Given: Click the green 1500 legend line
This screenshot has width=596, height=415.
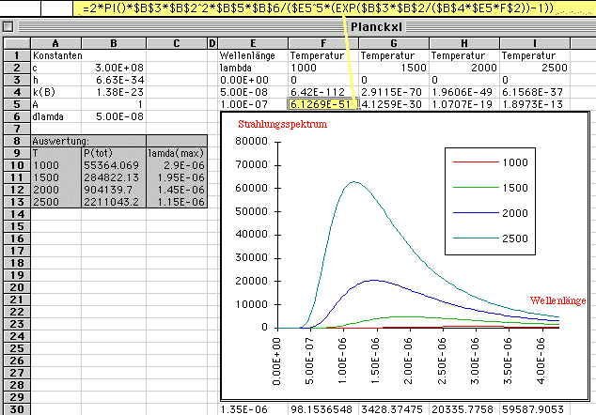Looking at the screenshot, I should tap(476, 188).
